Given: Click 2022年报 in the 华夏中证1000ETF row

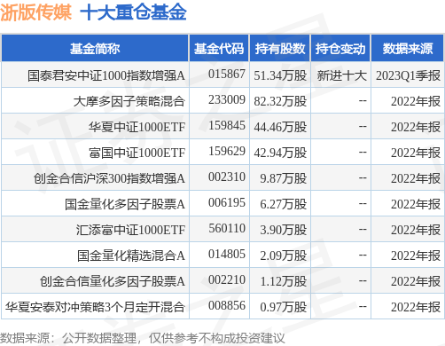Looking at the screenshot, I should tap(416, 127).
